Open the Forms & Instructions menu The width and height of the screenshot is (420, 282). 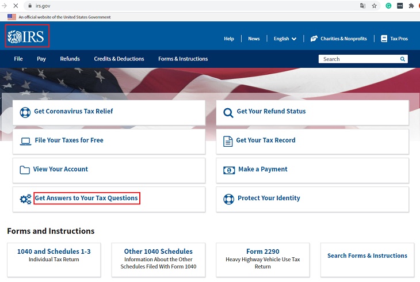point(183,59)
